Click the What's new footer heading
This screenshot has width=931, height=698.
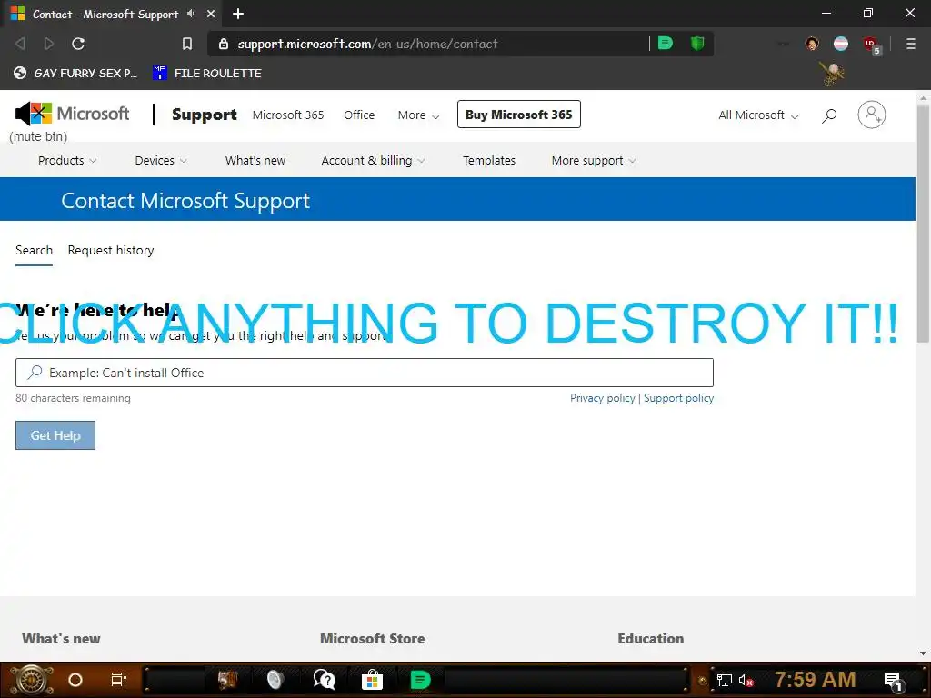[61, 639]
